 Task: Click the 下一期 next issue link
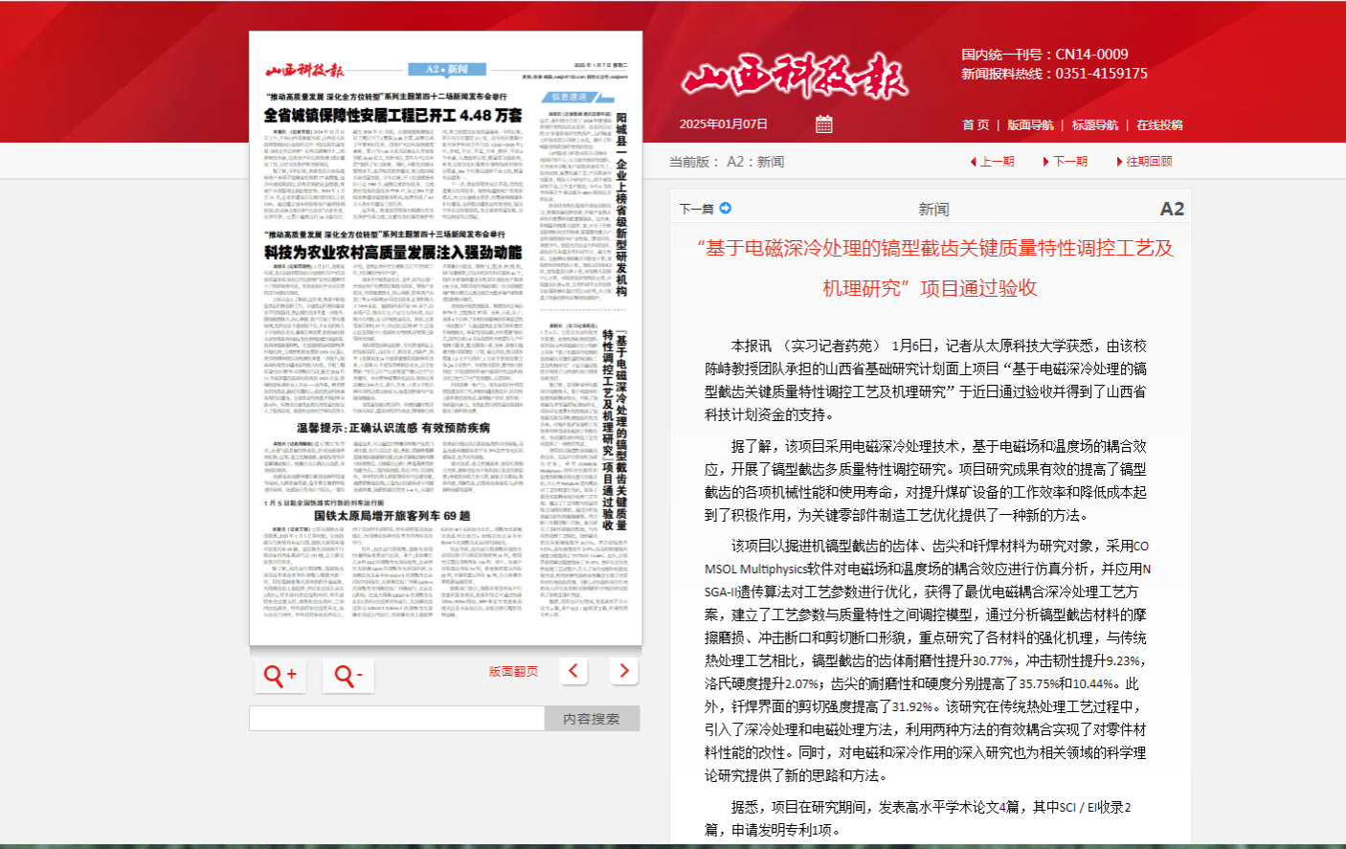point(1069,162)
